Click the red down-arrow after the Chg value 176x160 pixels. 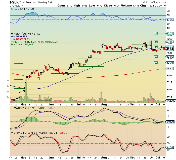[165, 6]
